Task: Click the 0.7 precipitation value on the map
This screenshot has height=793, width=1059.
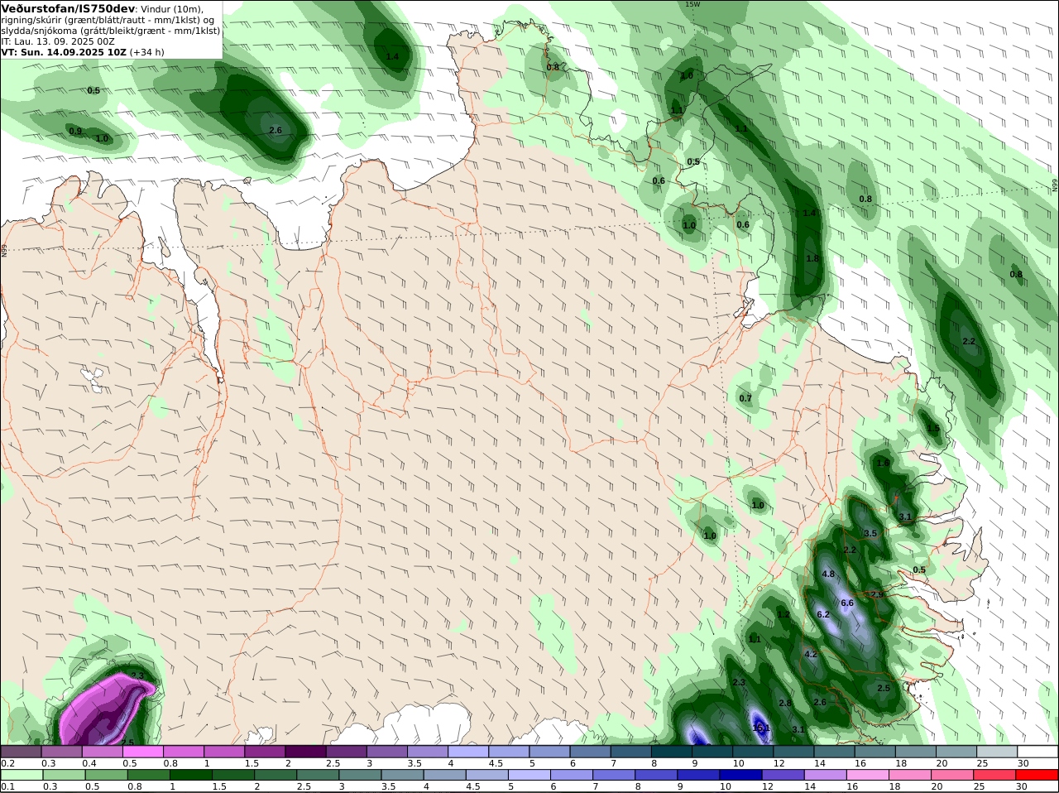Action: pyautogui.click(x=745, y=399)
